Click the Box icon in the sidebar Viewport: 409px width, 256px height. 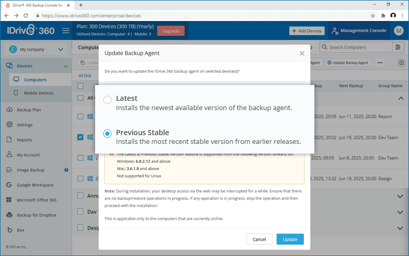tap(10, 229)
